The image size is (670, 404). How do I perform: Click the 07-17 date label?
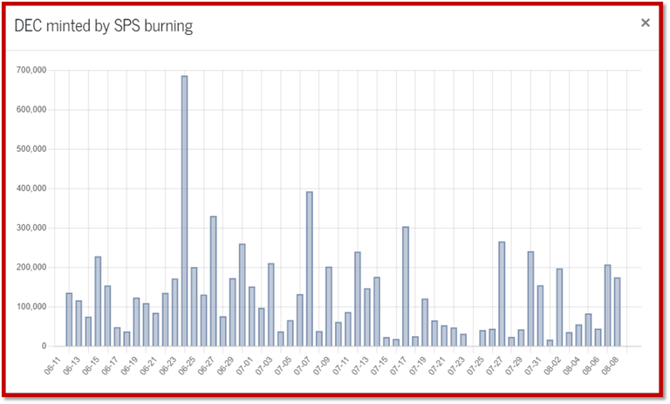click(398, 366)
